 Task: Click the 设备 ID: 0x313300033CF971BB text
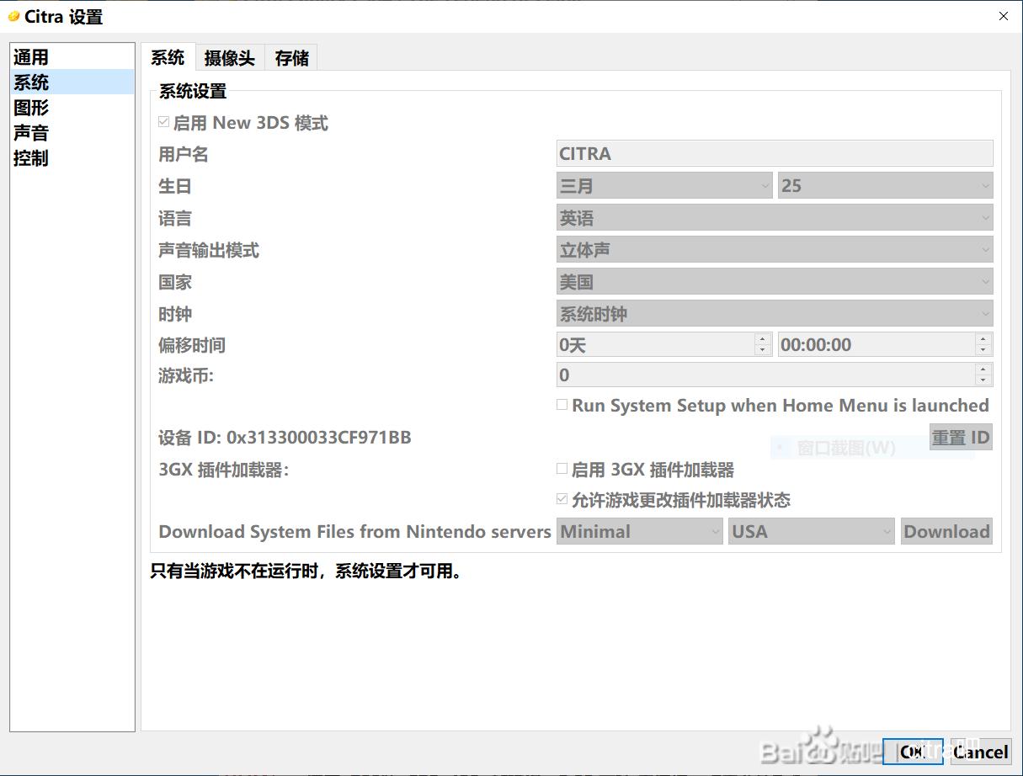point(285,437)
